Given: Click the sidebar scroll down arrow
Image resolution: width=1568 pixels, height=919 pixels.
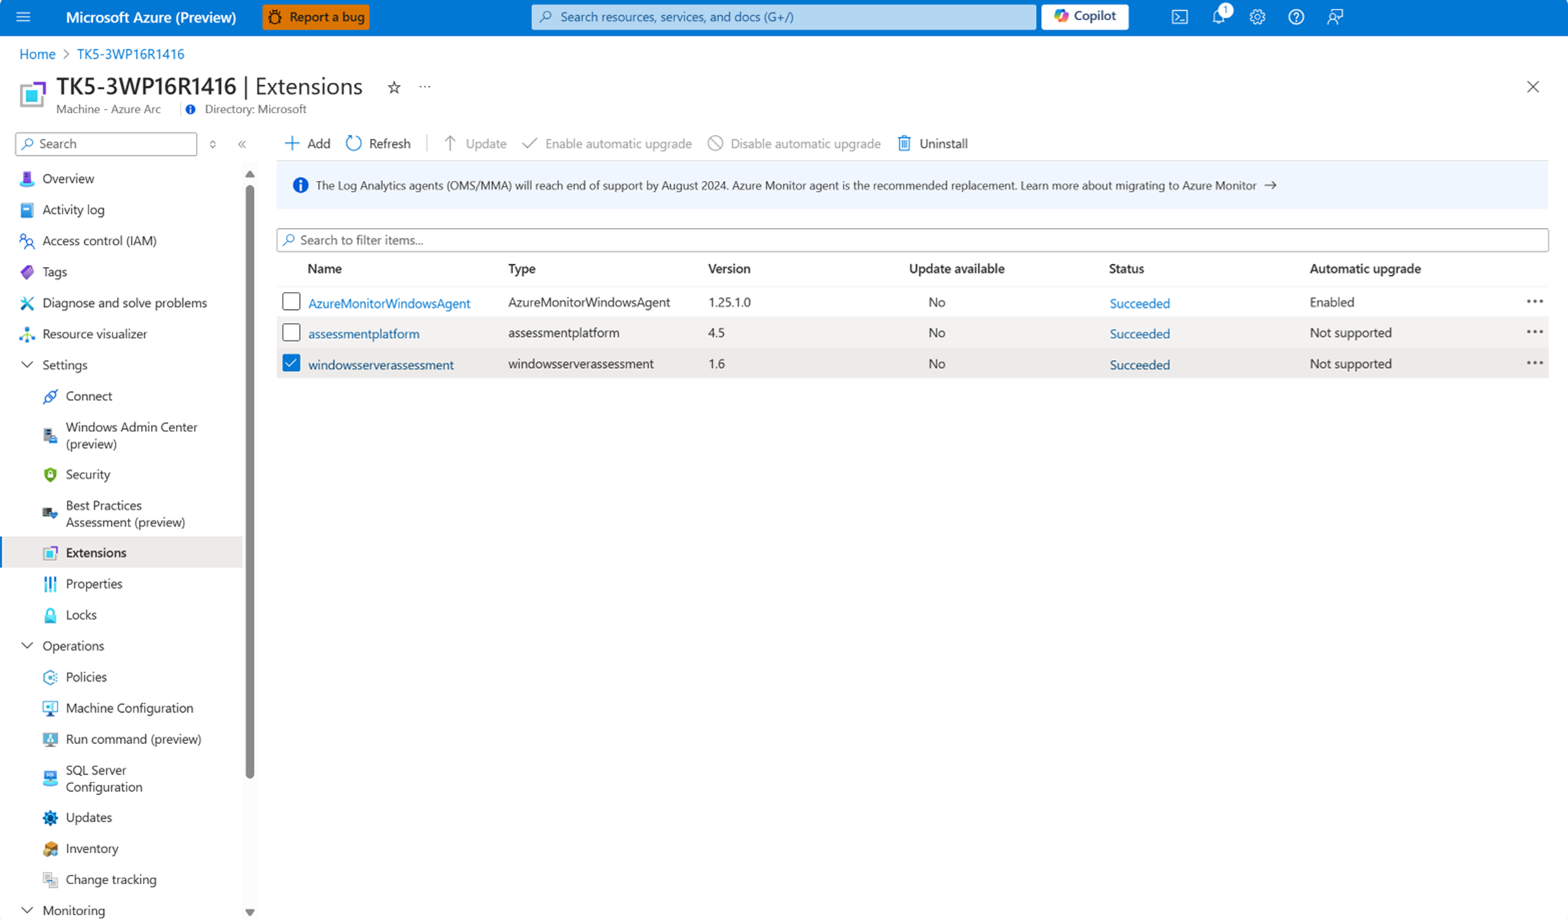Looking at the screenshot, I should [250, 912].
